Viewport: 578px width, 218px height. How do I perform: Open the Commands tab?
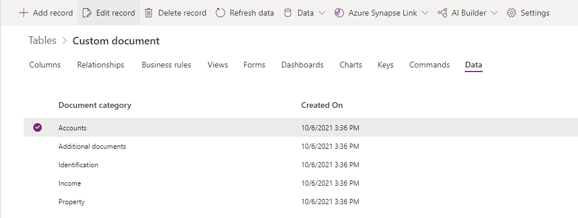(x=429, y=65)
